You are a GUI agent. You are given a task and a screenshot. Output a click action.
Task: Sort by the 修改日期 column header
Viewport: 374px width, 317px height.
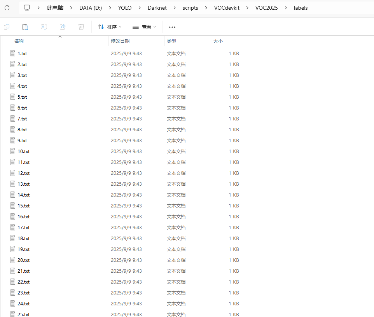(x=120, y=41)
